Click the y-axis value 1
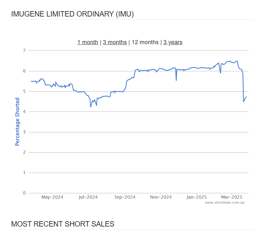The height and width of the screenshot is (231, 254). [24, 173]
